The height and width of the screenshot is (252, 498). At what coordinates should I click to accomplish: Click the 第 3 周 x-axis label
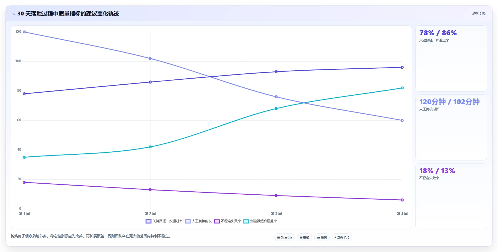276,214
